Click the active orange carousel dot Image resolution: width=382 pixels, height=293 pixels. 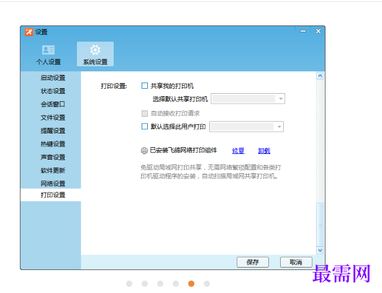point(191,284)
